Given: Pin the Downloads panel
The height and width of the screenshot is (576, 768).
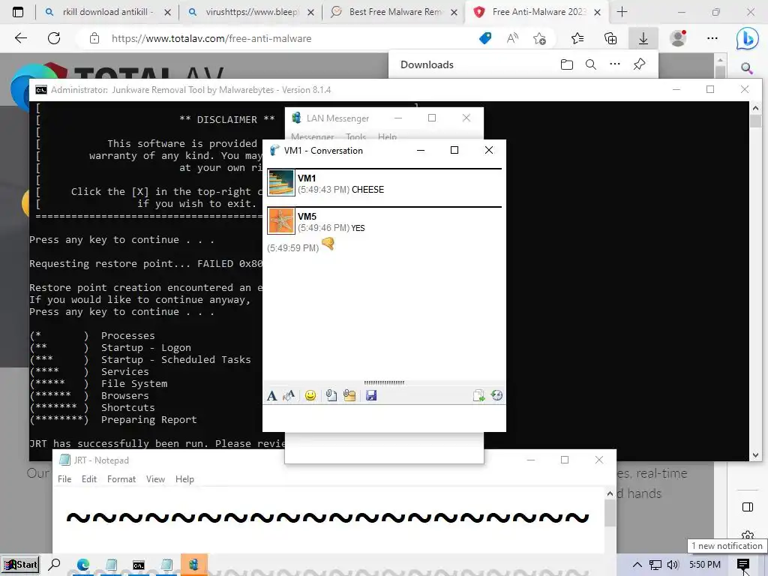Looking at the screenshot, I should point(639,64).
